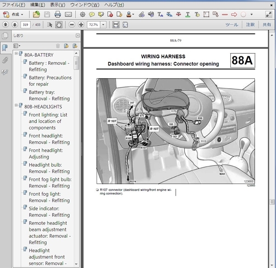
Task: Select the oval drawing tool
Action: pyautogui.click(x=243, y=14)
